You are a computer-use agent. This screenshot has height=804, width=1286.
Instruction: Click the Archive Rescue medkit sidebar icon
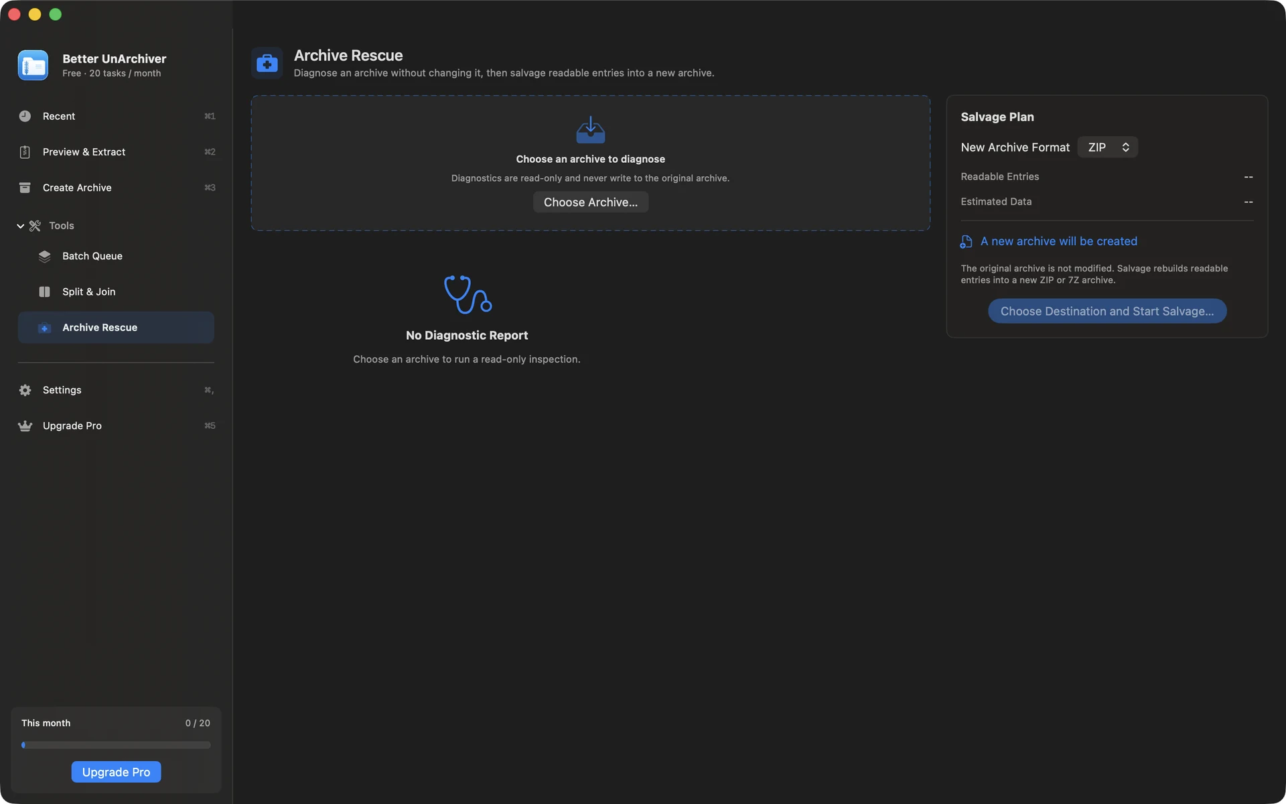[44, 328]
